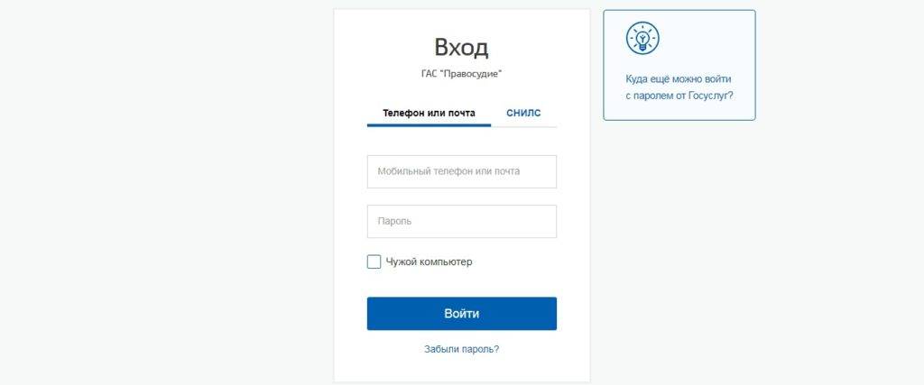Click the "Чужой компьютер" label text
Viewport: 924px width, 385px height.
click(429, 261)
